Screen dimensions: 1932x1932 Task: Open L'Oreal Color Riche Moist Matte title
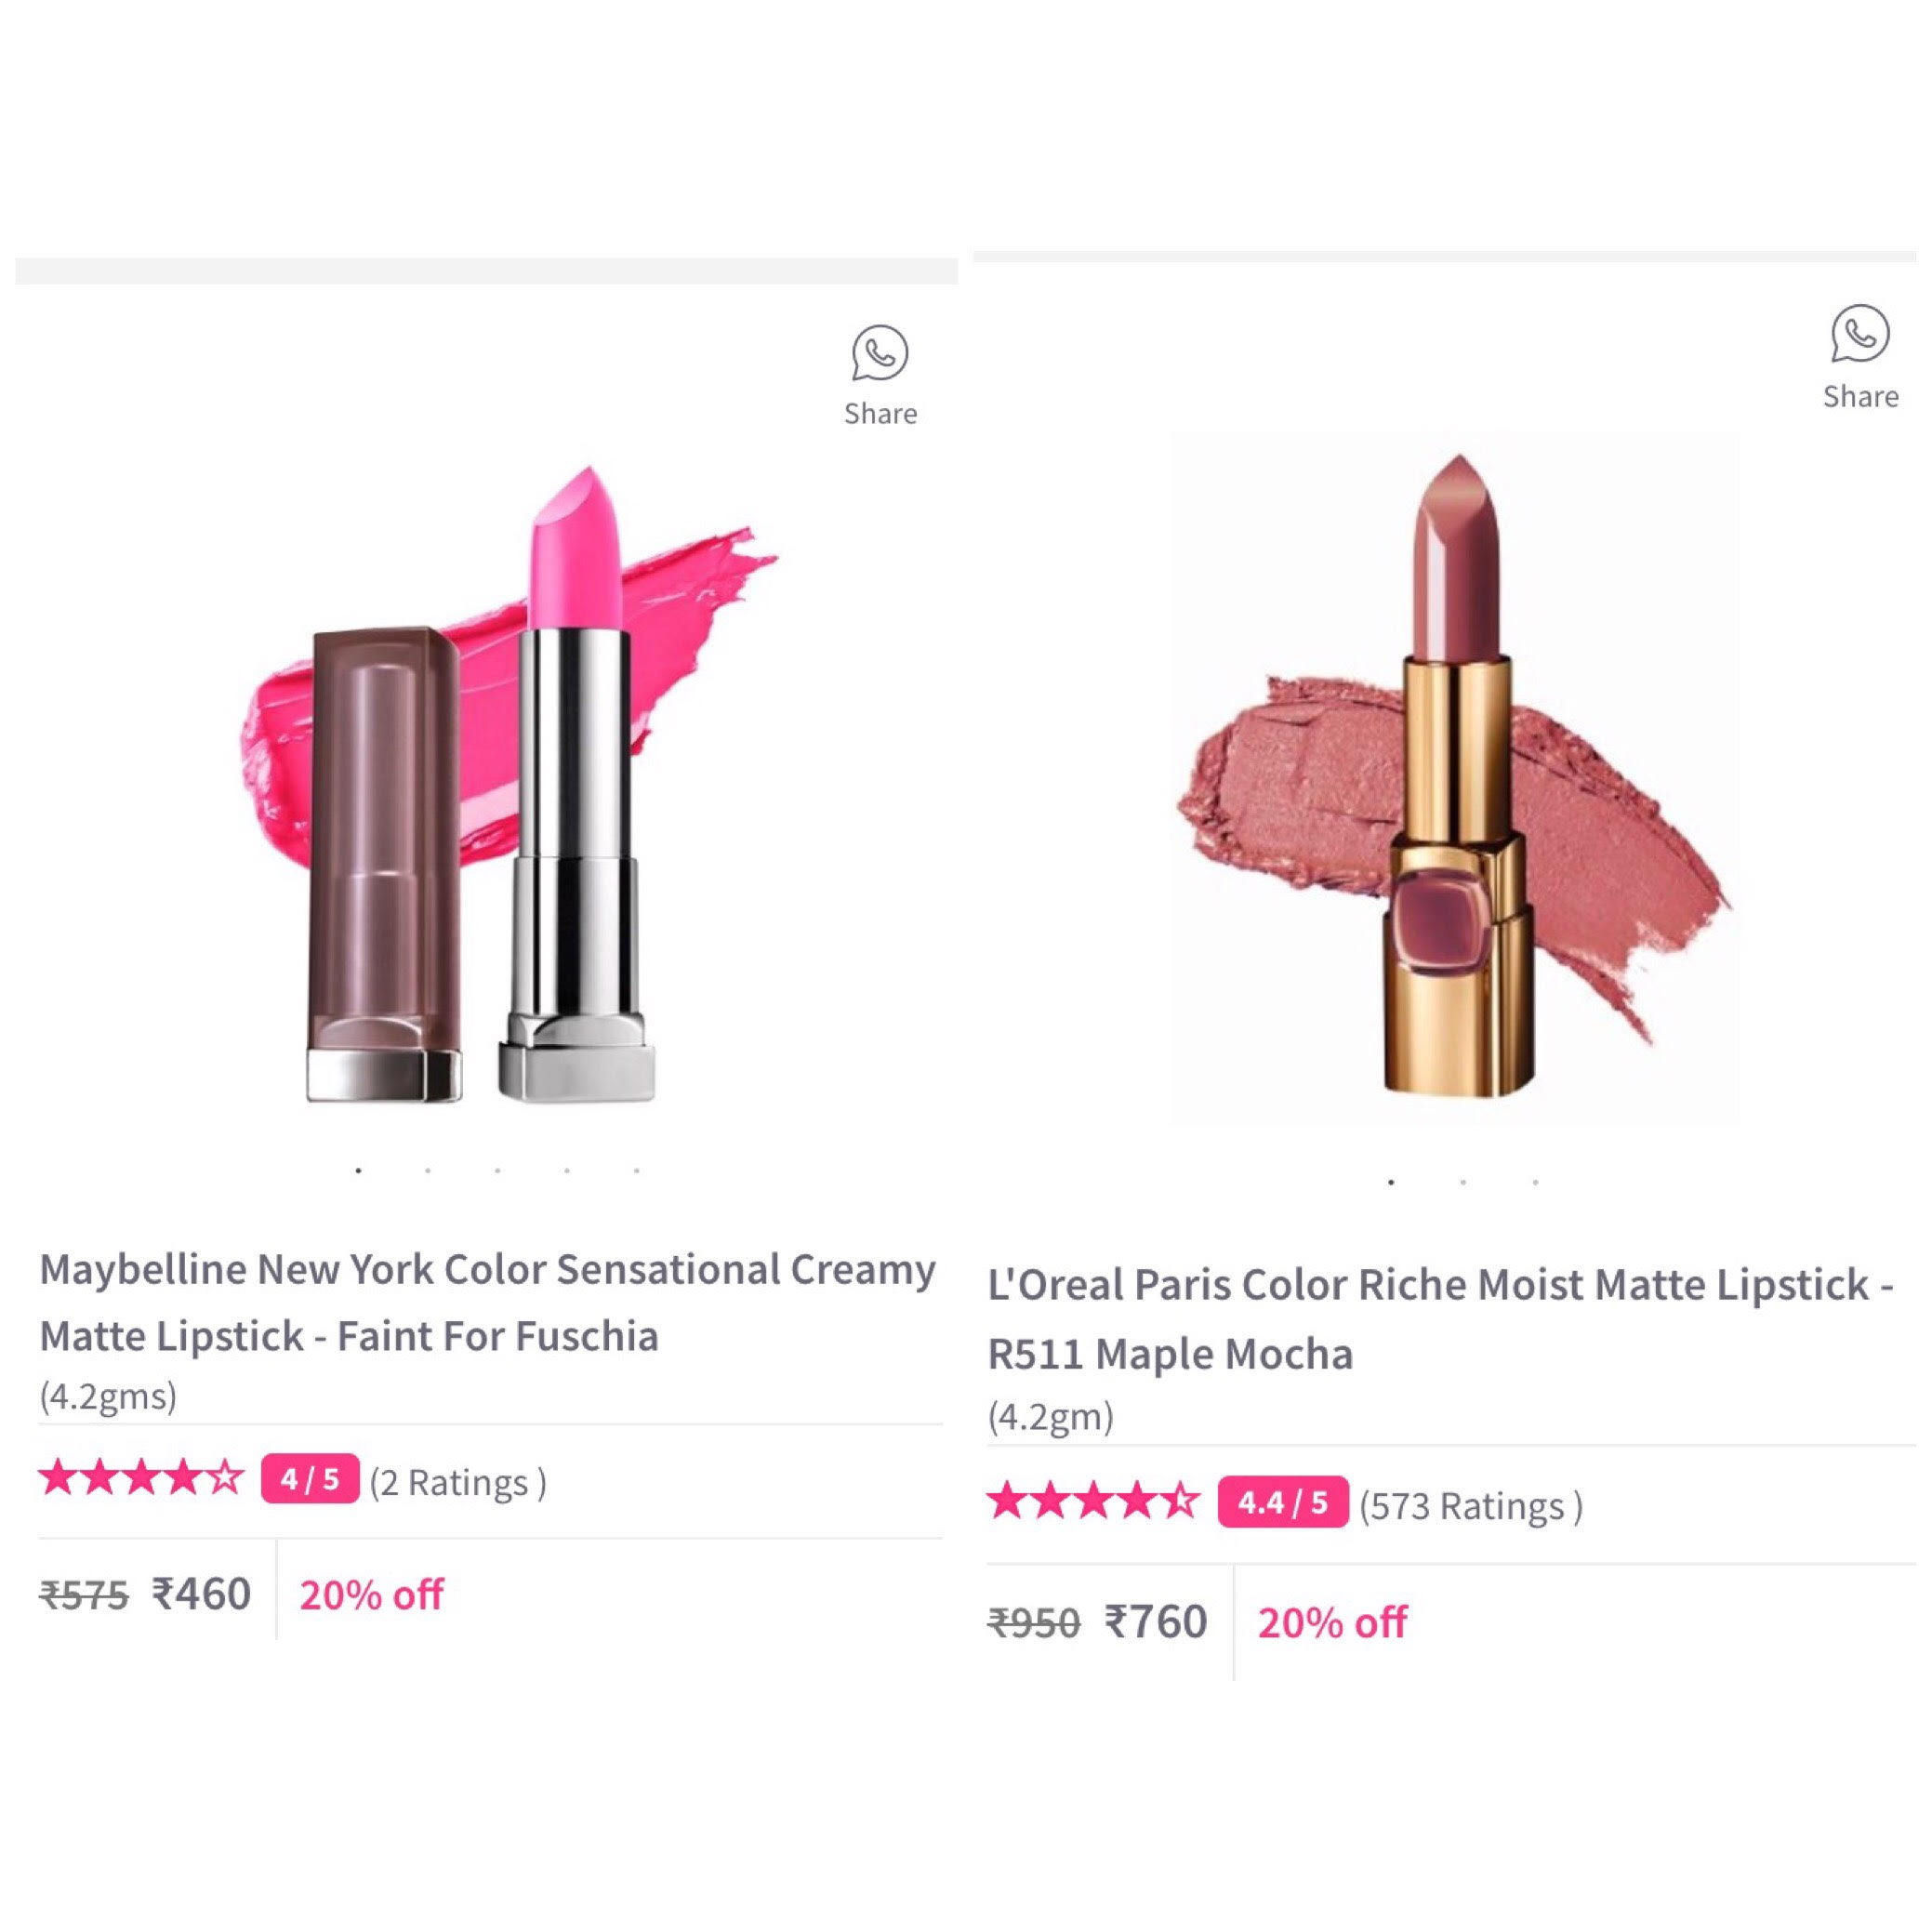tap(1439, 1319)
